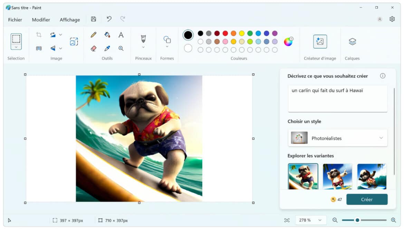Open the 278 % zoom level dropdown

pos(311,220)
